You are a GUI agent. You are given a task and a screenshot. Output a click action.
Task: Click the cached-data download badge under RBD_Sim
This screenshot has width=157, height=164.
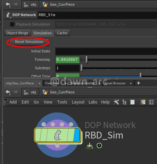pyautogui.click(x=90, y=146)
